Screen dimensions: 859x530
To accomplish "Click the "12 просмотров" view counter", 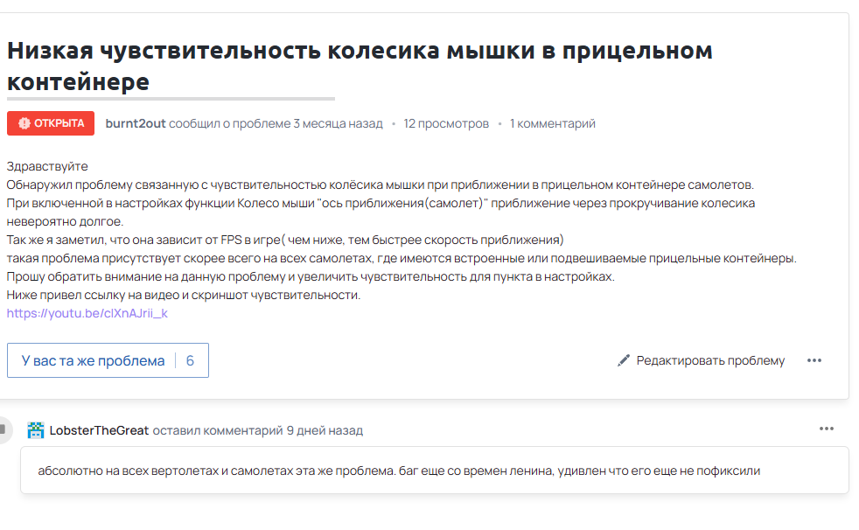I will (446, 123).
